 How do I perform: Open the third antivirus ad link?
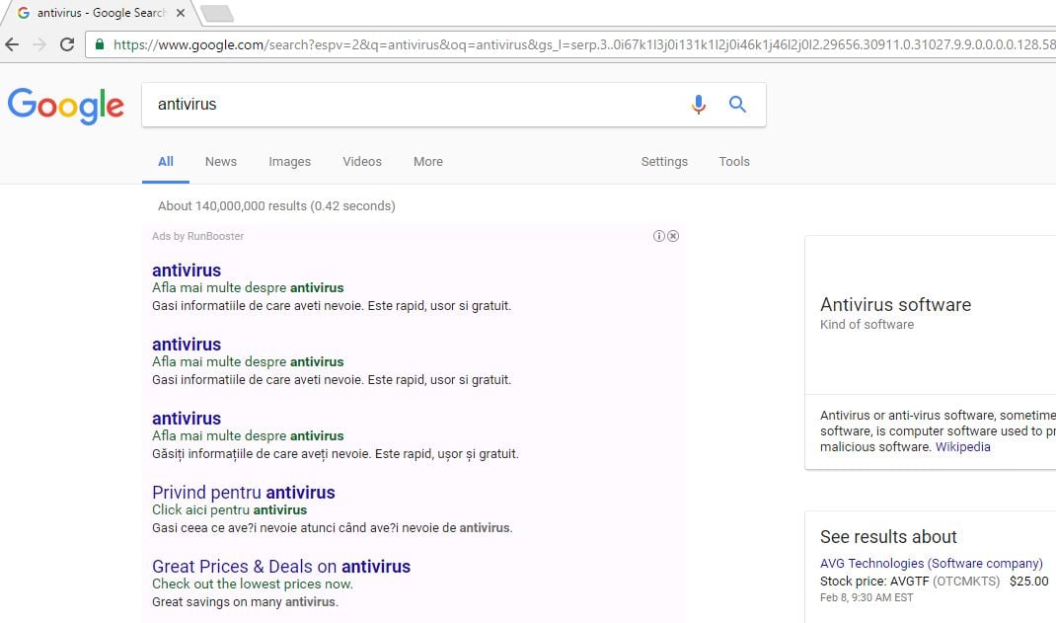187,419
